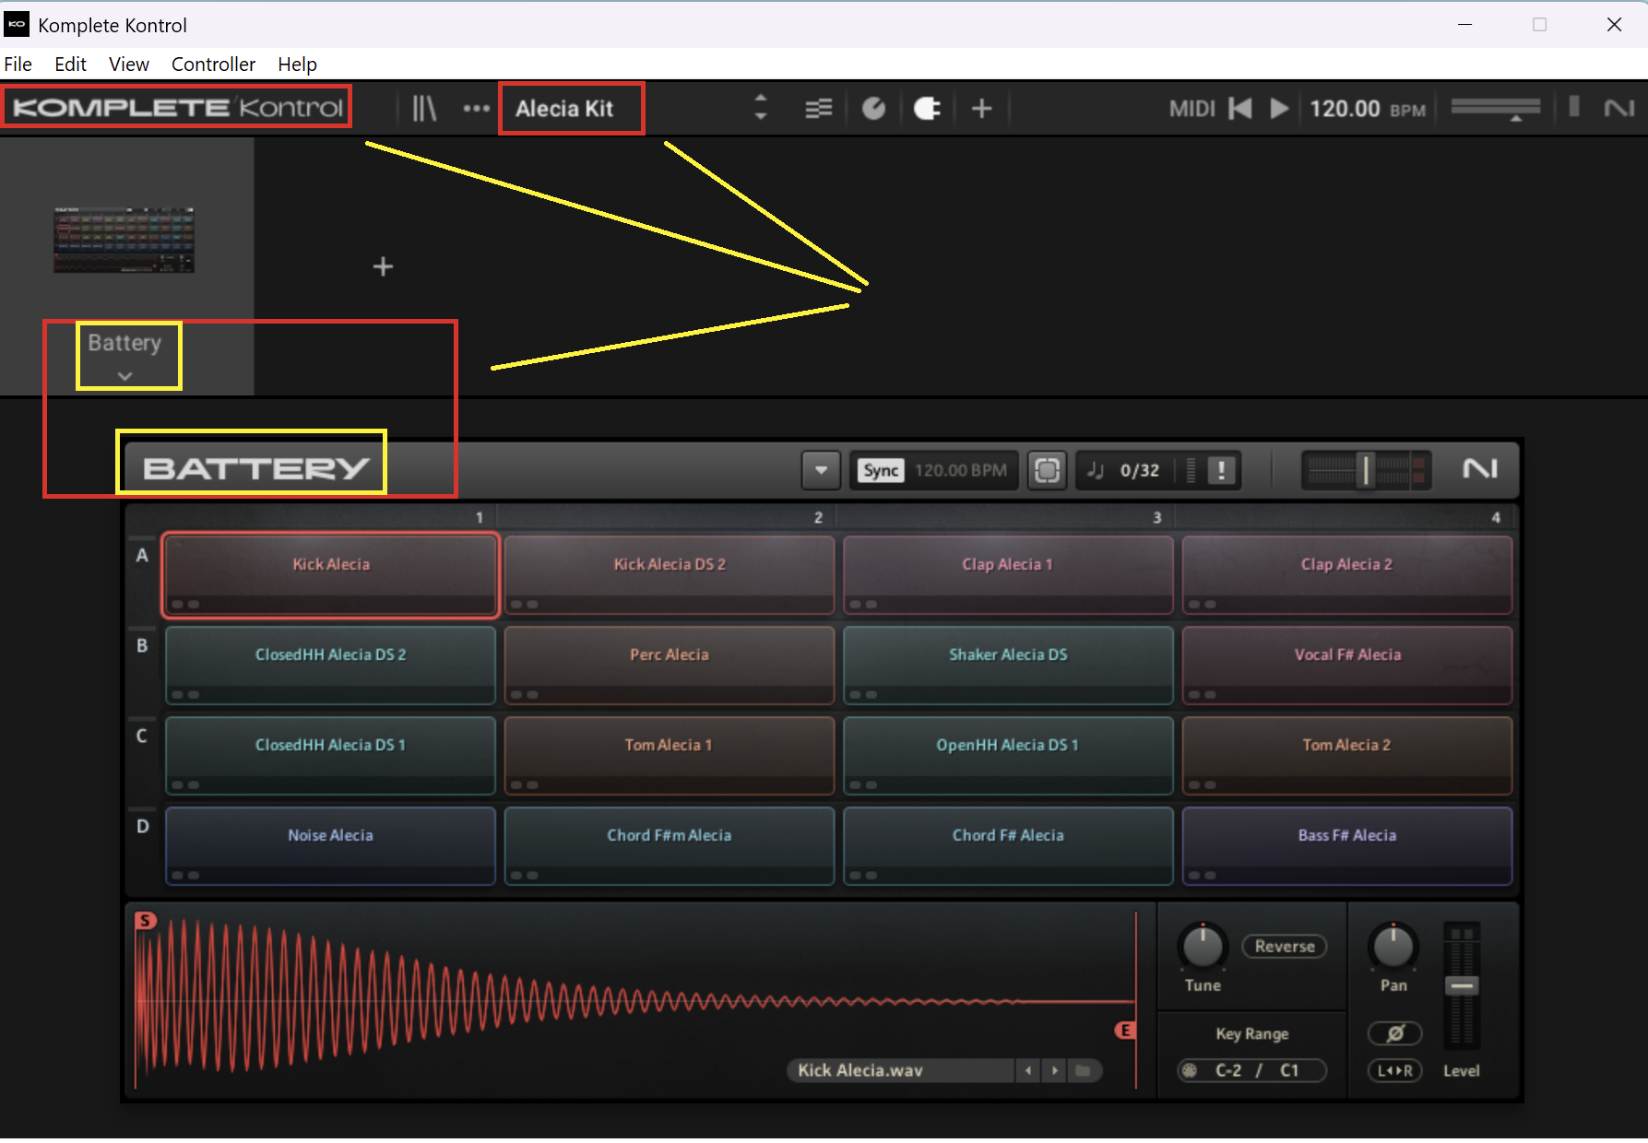Open the Edit menu
This screenshot has height=1143, width=1648.
point(70,65)
